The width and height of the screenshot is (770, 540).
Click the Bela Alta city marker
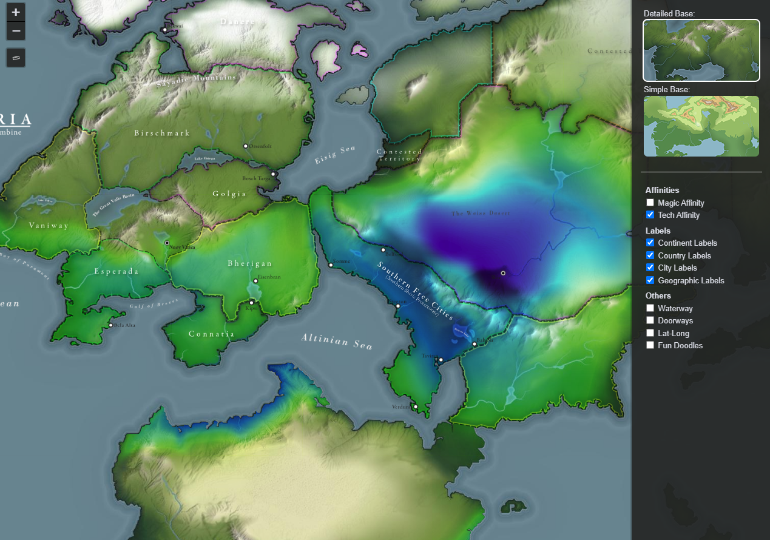click(110, 325)
